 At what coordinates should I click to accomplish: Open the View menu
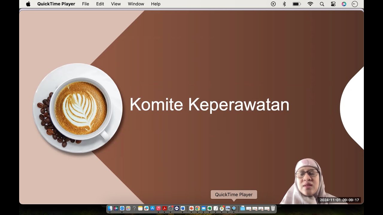tap(116, 4)
